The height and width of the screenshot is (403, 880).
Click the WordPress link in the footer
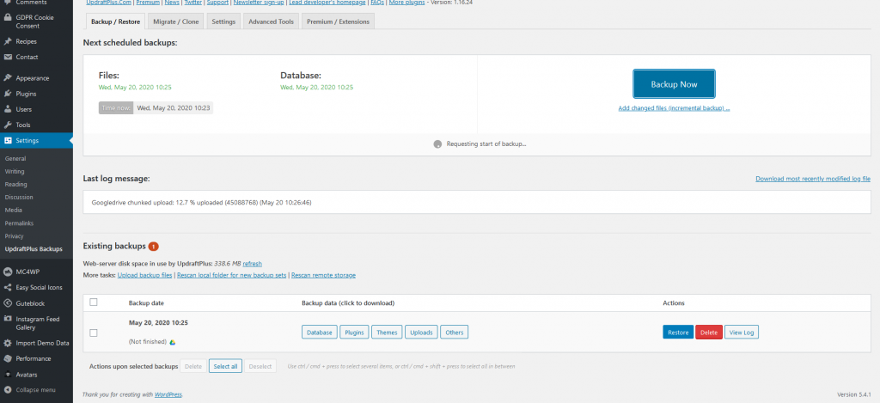point(168,394)
